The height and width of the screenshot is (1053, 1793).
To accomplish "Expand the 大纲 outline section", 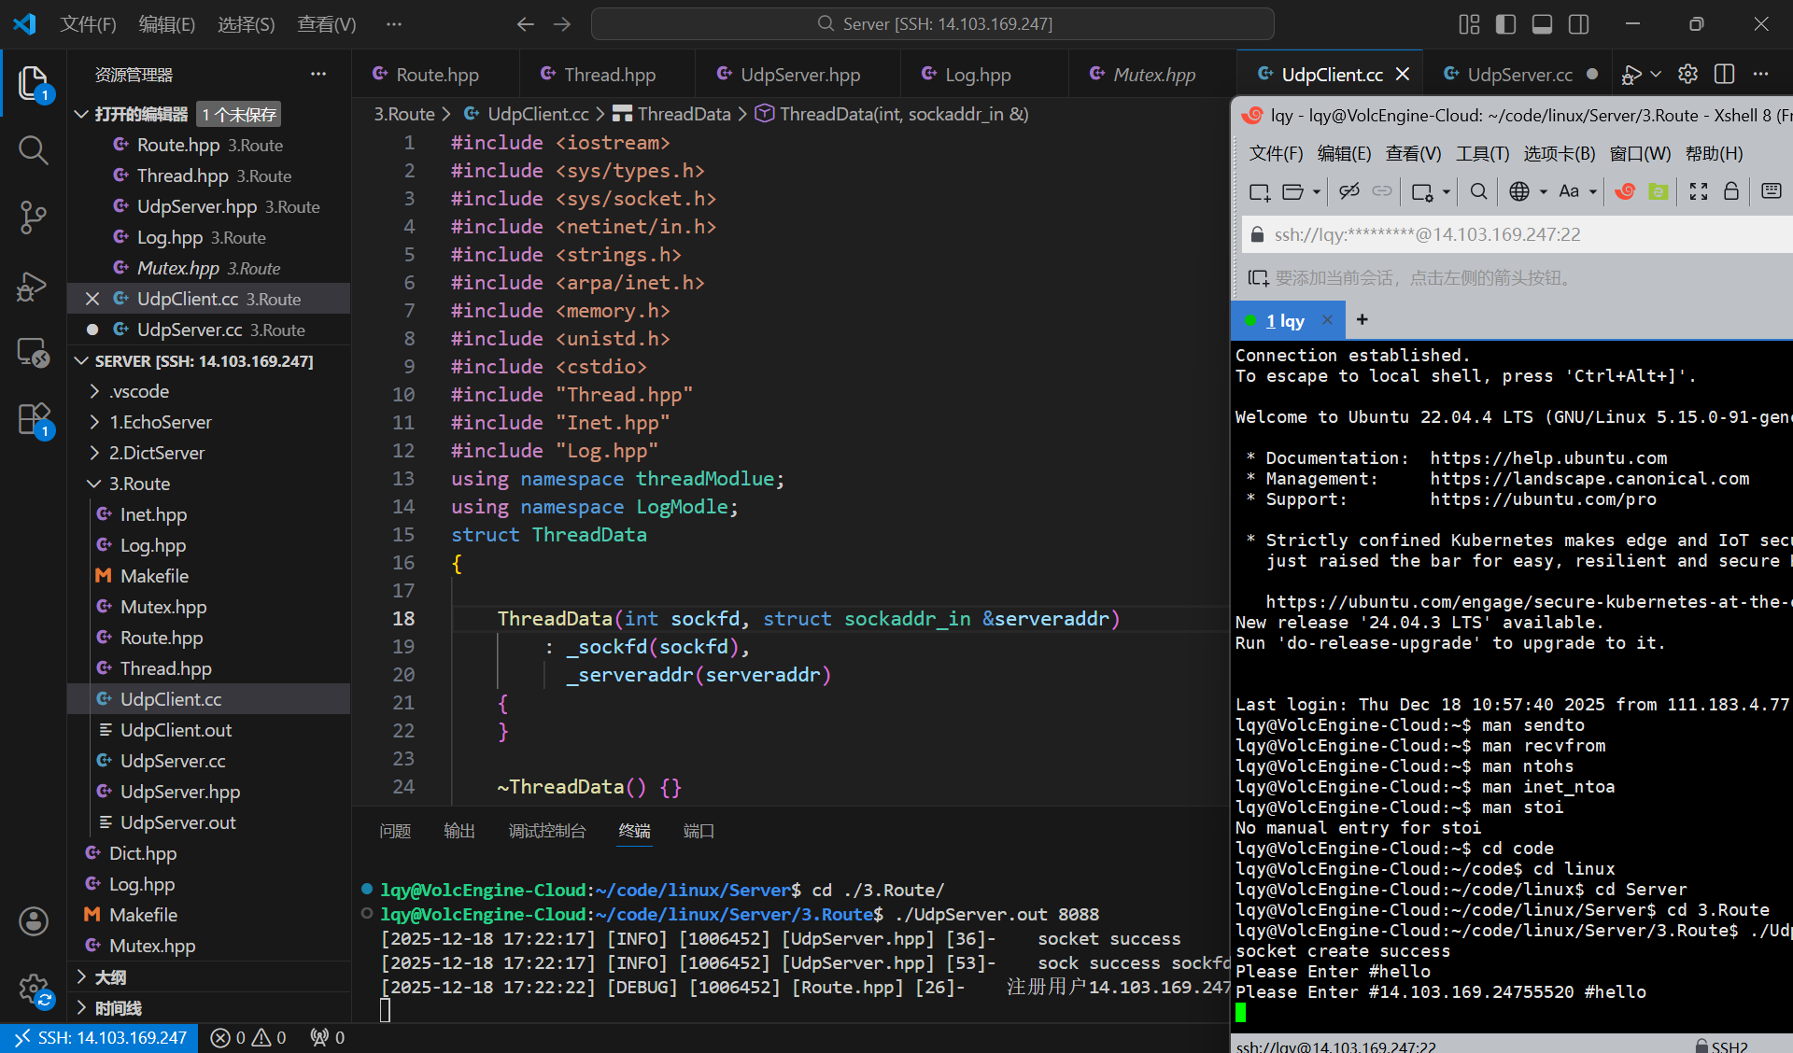I will pos(110,977).
